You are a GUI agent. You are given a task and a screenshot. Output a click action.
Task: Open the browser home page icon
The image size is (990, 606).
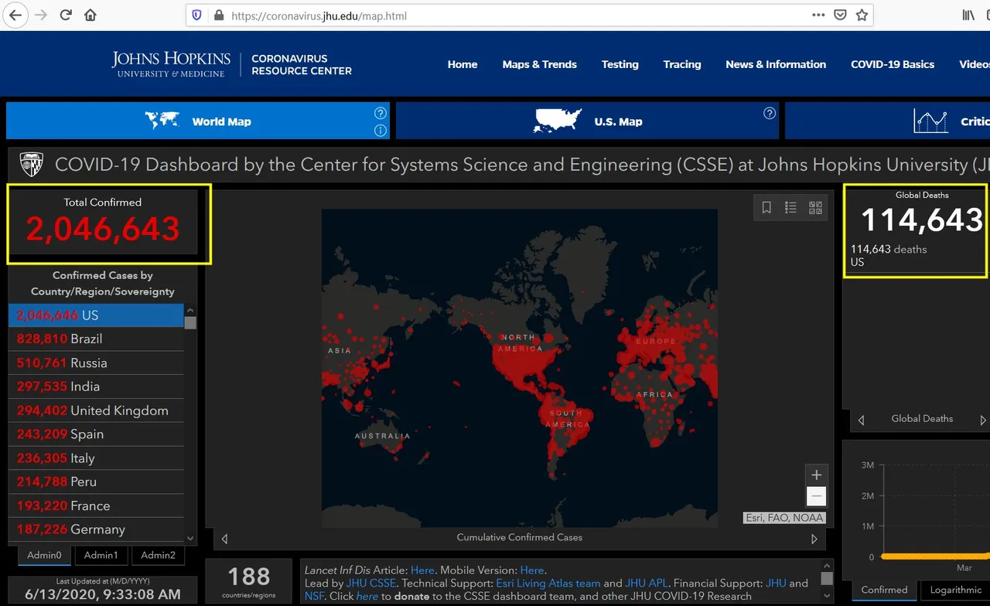point(90,15)
